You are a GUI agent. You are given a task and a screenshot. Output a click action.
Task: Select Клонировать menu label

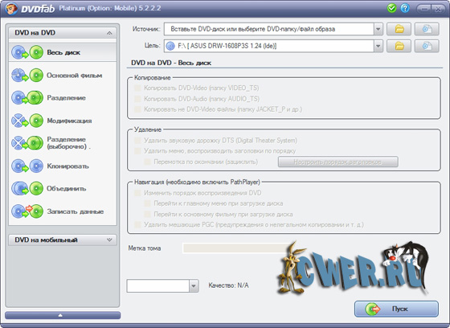tap(68, 166)
